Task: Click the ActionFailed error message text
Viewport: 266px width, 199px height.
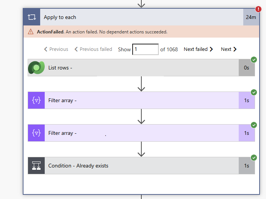Action: (x=102, y=32)
